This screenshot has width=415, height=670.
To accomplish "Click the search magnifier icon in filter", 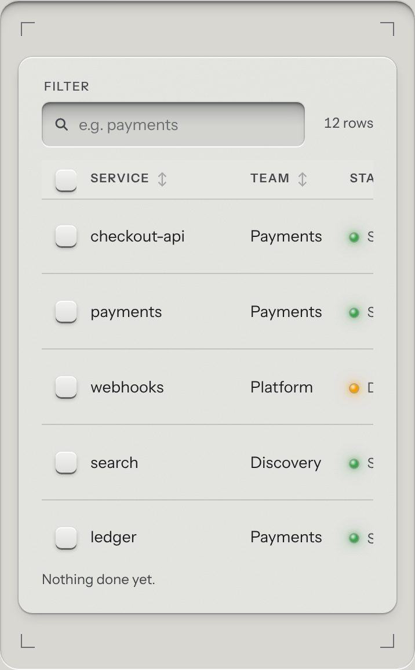I will (x=61, y=125).
